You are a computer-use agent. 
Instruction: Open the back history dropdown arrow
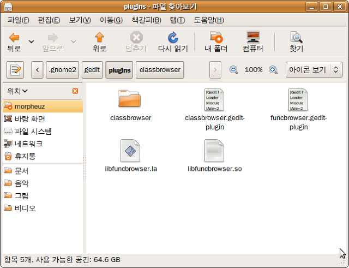click(x=32, y=41)
